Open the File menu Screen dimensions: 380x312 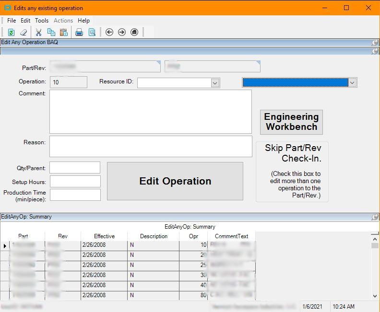tap(12, 21)
